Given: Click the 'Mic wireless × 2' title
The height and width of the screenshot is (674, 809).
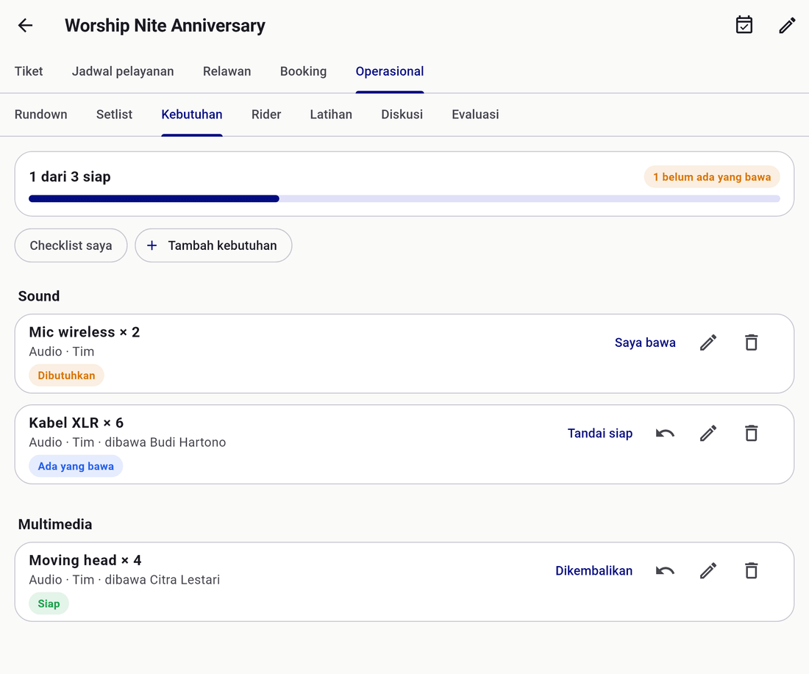Looking at the screenshot, I should click(84, 332).
